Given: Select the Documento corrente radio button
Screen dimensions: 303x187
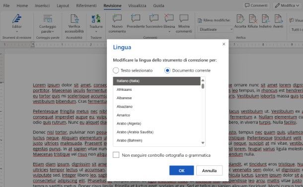Looking at the screenshot, I should click(167, 70).
